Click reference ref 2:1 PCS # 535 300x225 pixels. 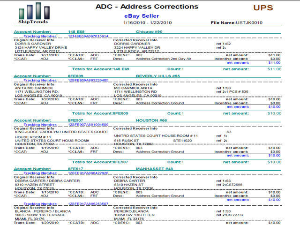pyautogui.click(x=232, y=92)
